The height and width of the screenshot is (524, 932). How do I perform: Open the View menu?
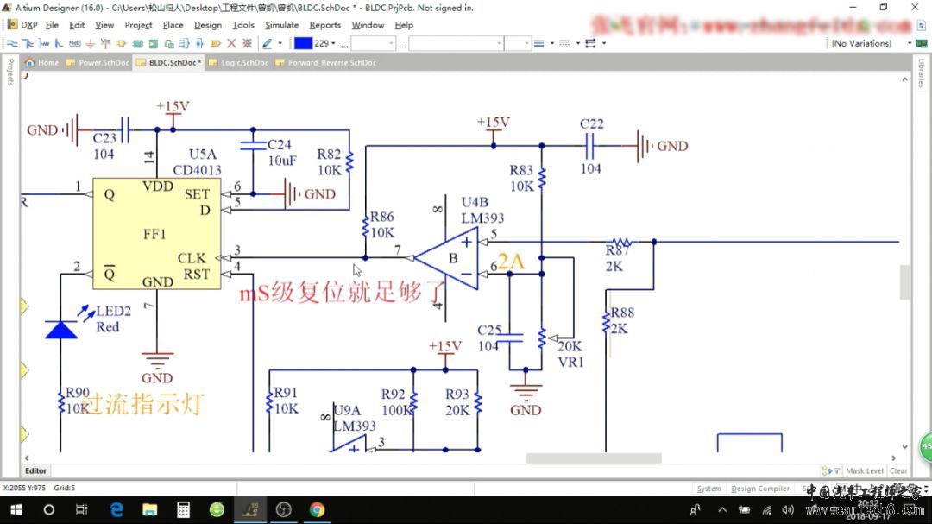click(x=104, y=25)
